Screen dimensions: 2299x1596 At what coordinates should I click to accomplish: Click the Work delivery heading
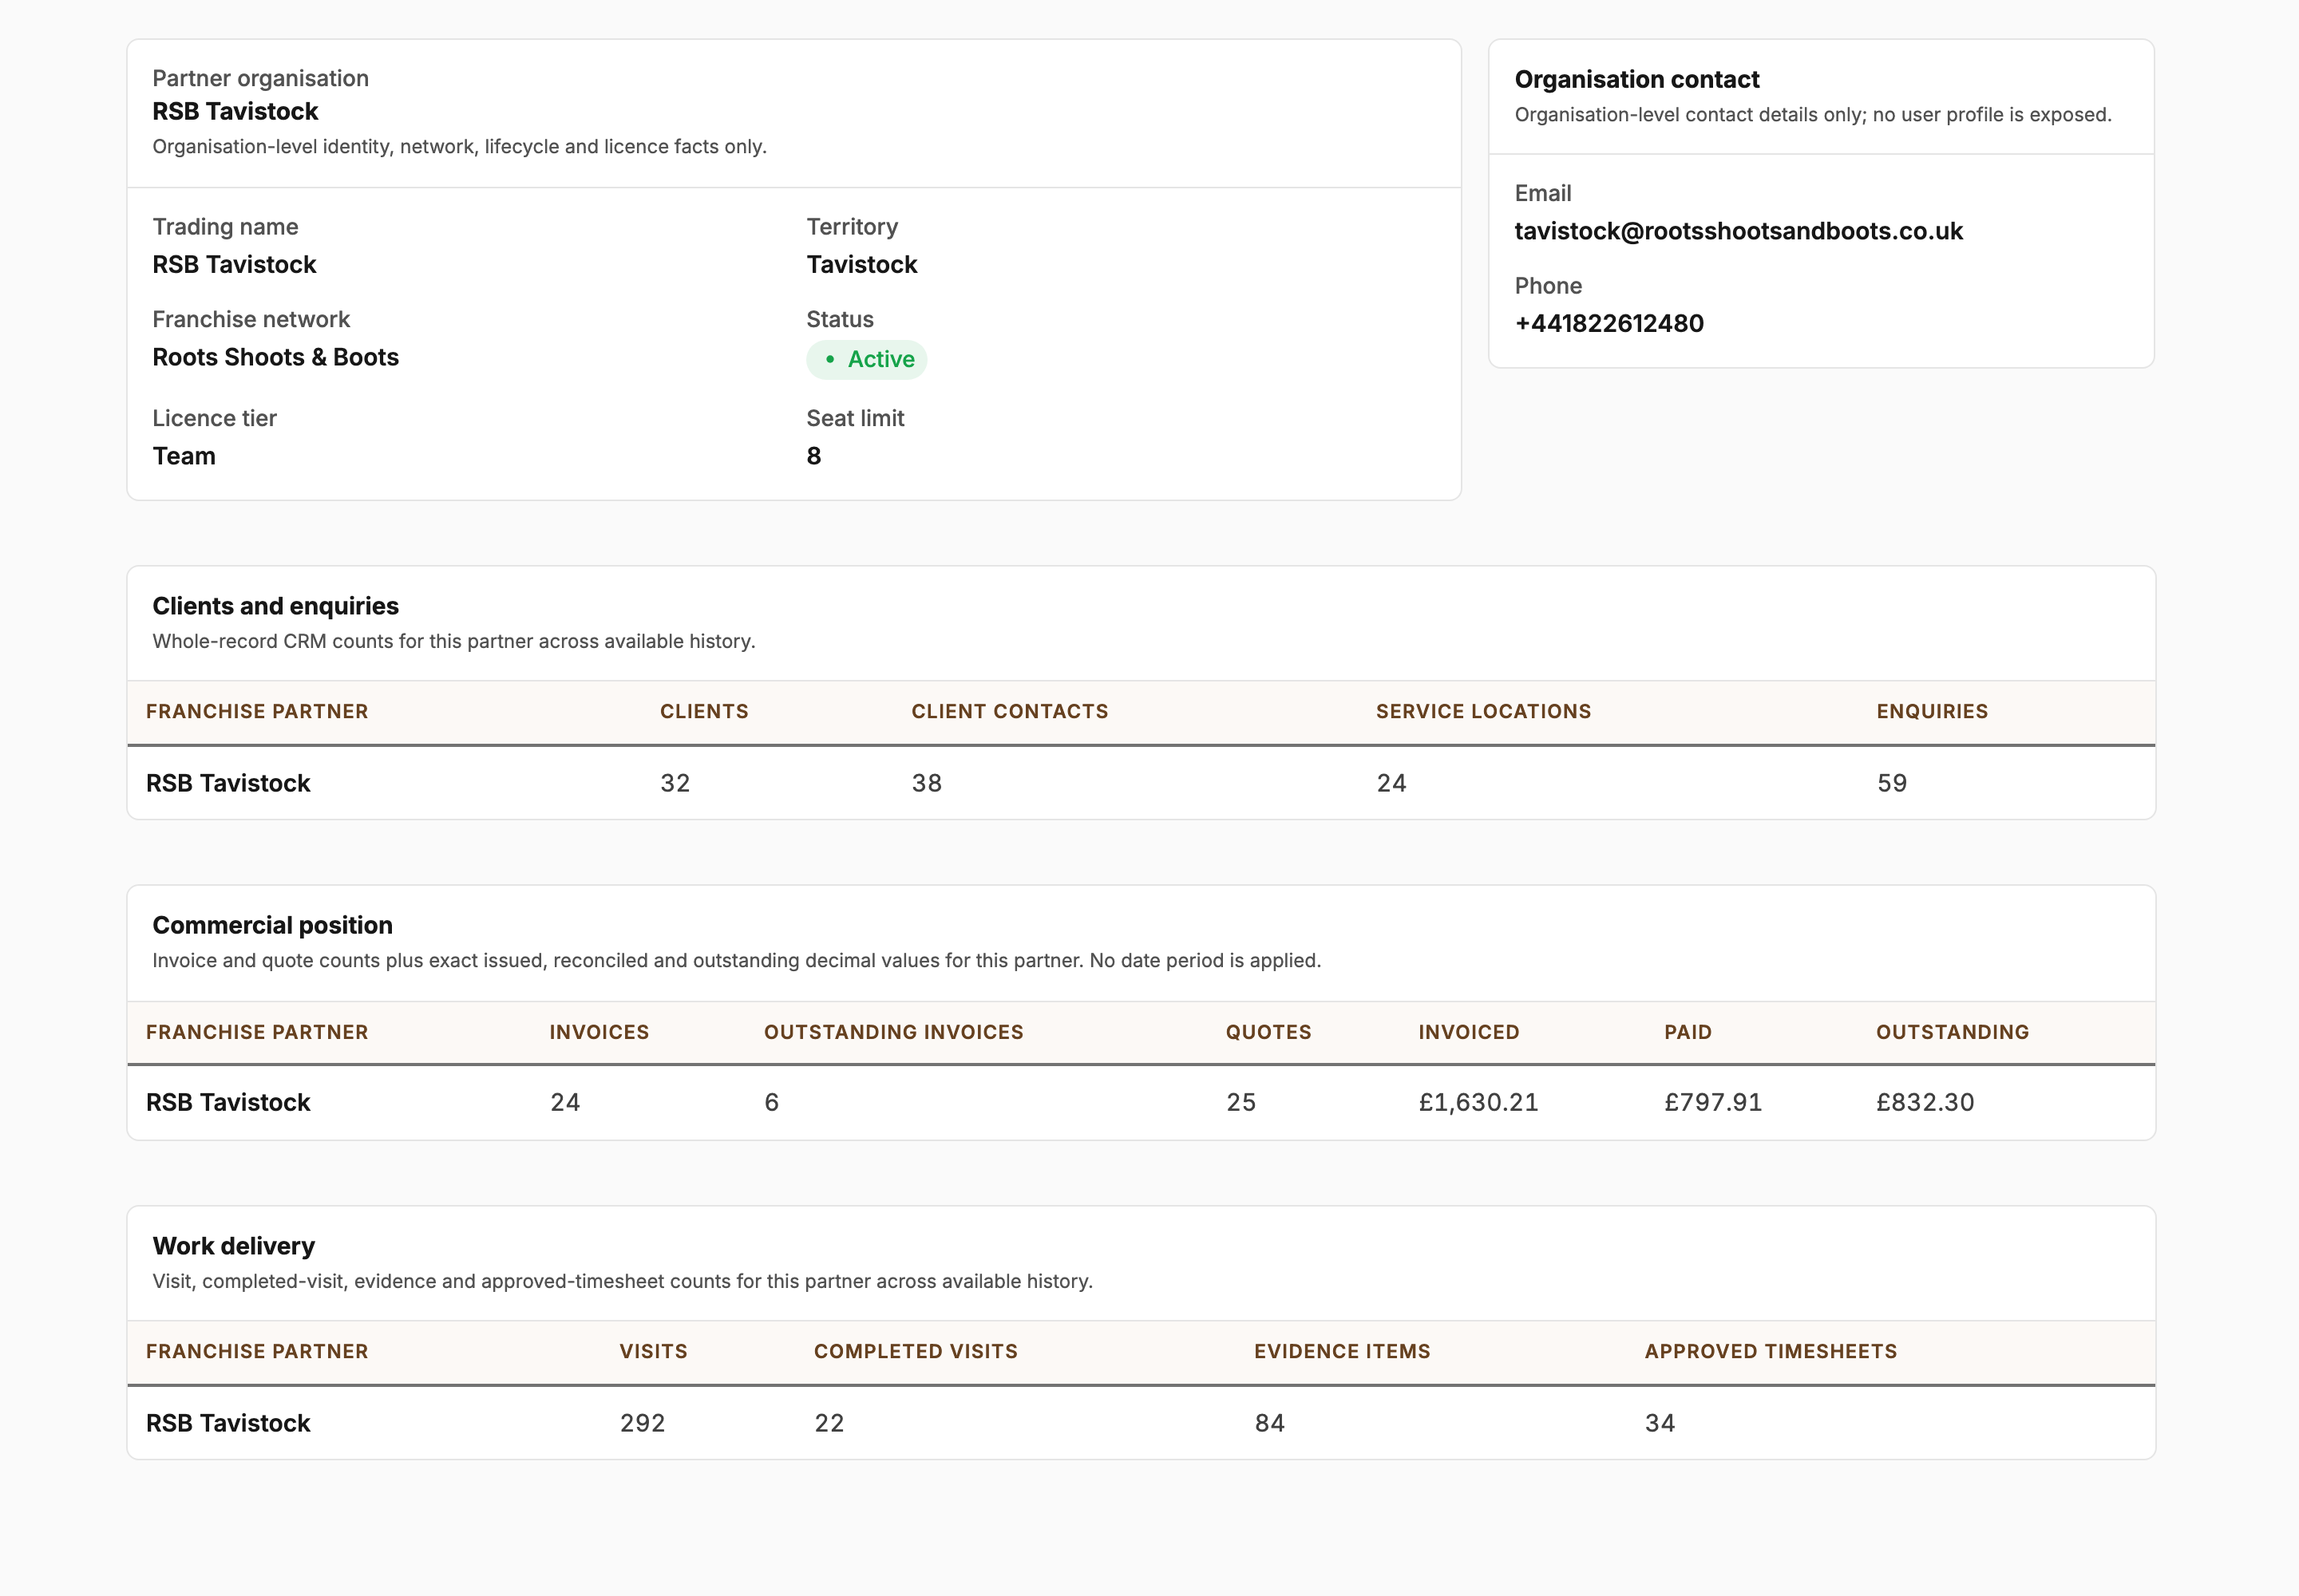[233, 1246]
